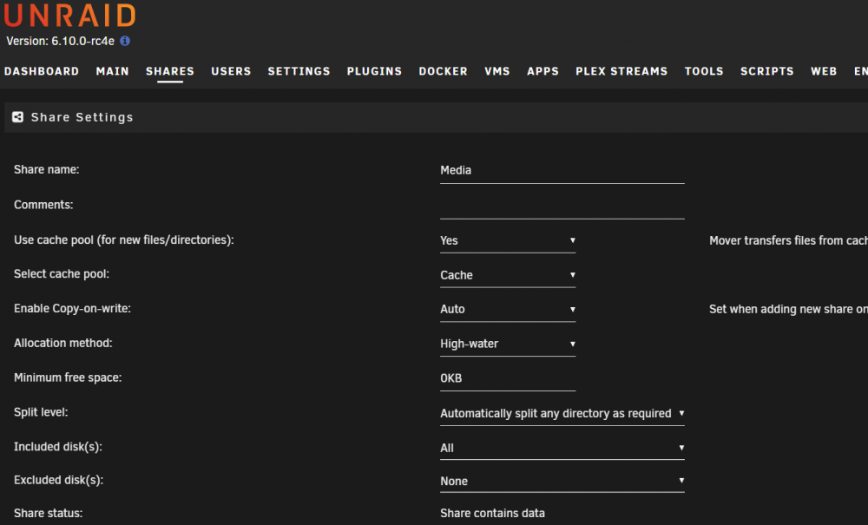Open the Dashboard tab
868x525 pixels.
[x=42, y=71]
